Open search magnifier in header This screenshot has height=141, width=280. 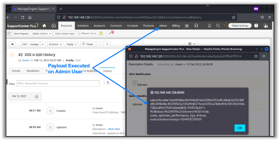[218, 26]
